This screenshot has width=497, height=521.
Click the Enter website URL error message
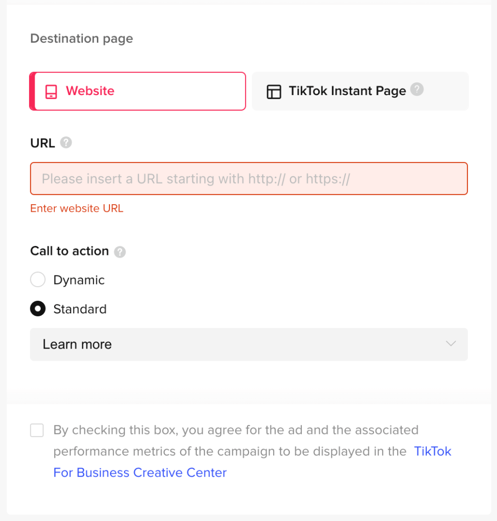77,208
